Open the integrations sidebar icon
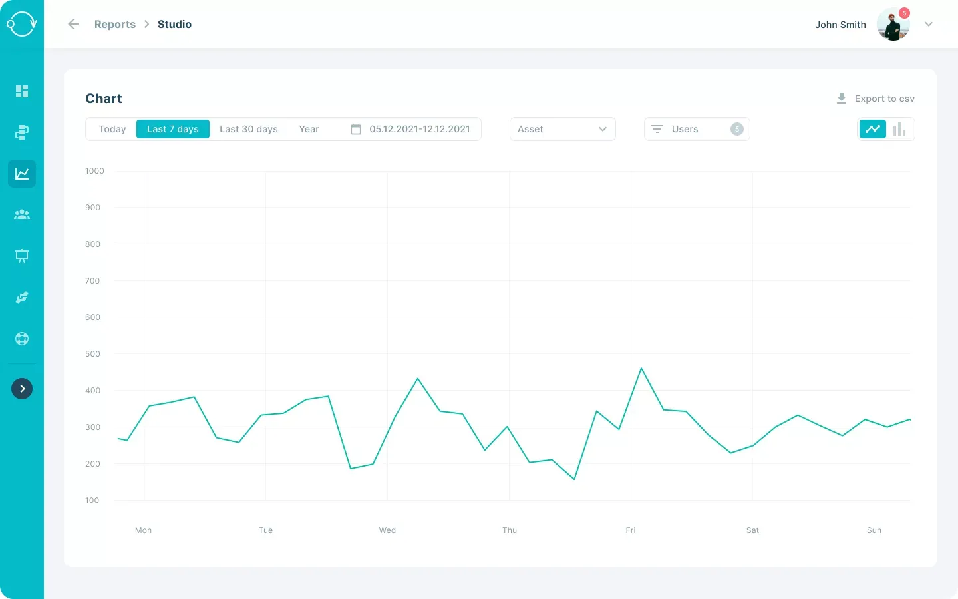 tap(22, 298)
